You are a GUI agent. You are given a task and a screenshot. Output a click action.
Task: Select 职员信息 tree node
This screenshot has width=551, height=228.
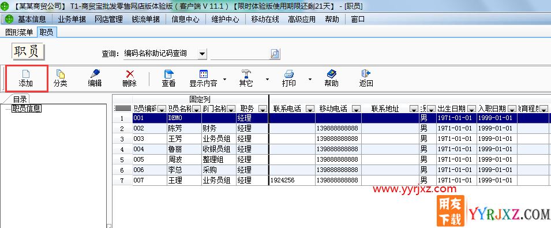pyautogui.click(x=27, y=109)
